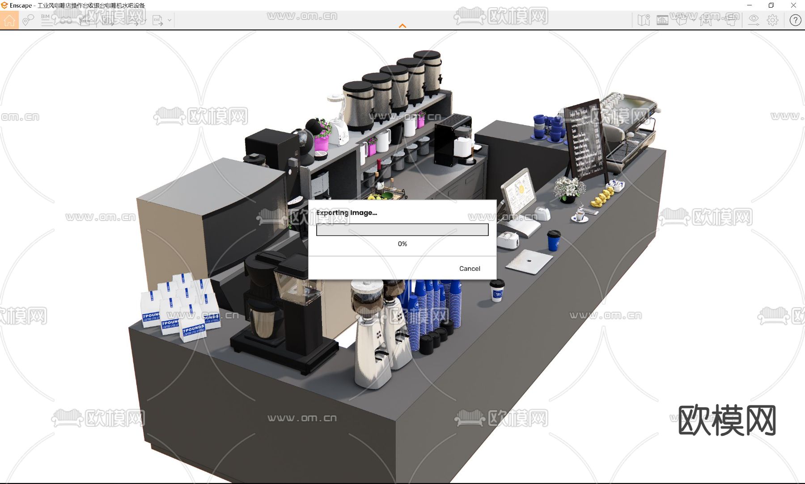Viewport: 805px width, 484px height.
Task: Go to the Home view
Action: tap(9, 21)
